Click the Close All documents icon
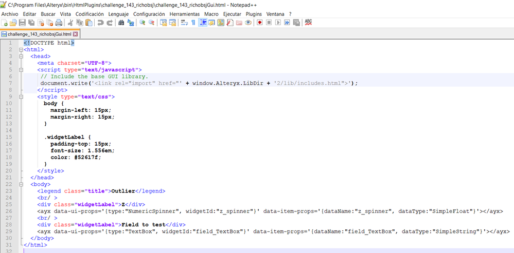514x253 pixels. tap(49, 23)
